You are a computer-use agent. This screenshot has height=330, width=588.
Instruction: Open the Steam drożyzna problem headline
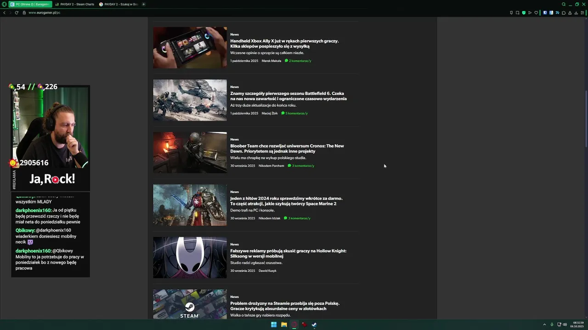pos(285,306)
